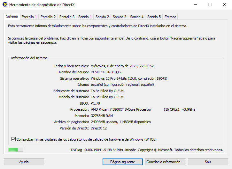Switch to the Sonido 3 tab
This screenshot has width=232, height=169.
point(120,17)
